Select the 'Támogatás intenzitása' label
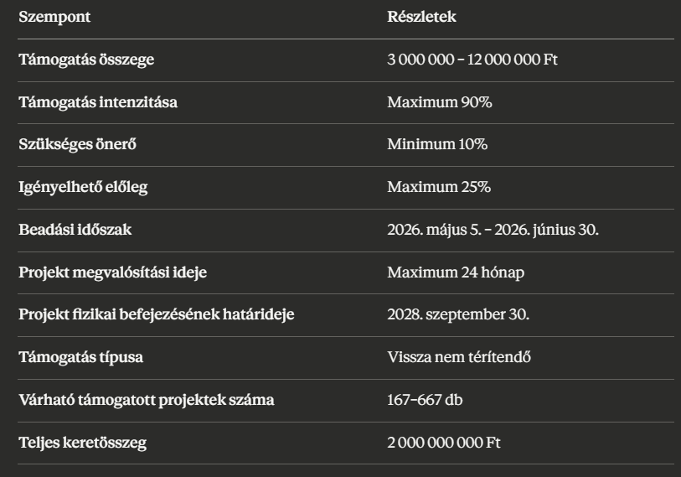 (x=98, y=102)
